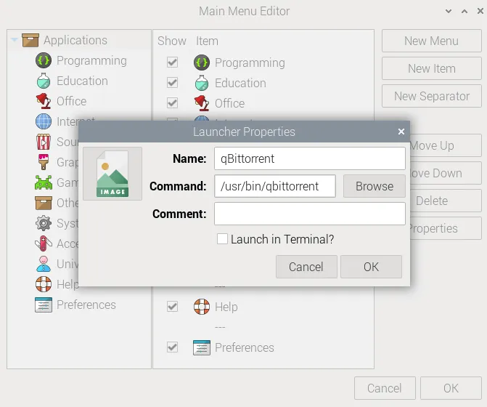Click Delete button in Main Menu Editor

(446, 201)
